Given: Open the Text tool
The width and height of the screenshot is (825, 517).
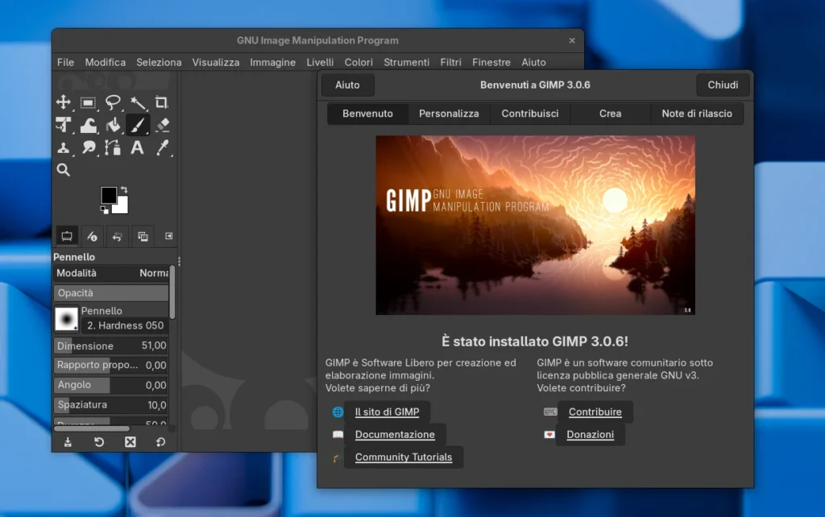Looking at the screenshot, I should pos(138,148).
